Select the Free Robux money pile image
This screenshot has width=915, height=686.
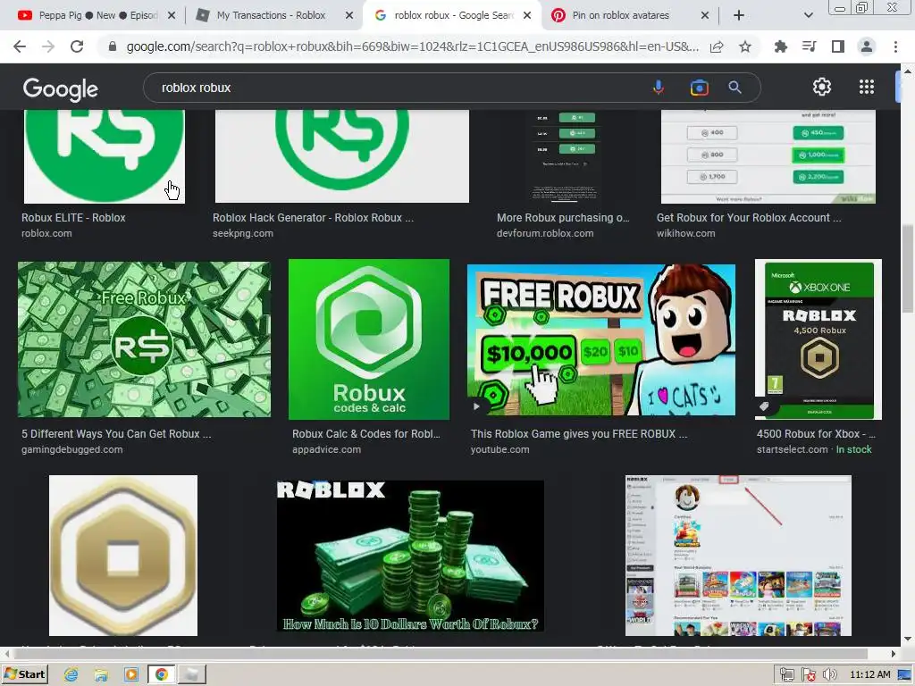[x=144, y=339]
